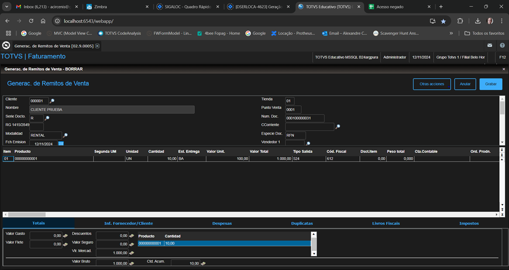
Task: Select the Inf. Fornecedor/Cliente tab
Action: click(128, 223)
